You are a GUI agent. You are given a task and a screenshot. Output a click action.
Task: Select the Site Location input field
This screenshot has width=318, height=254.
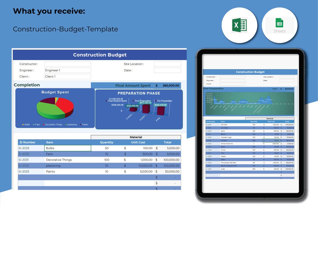click(x=167, y=64)
